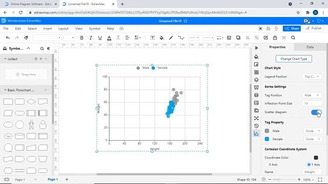Open the Database sidebar icon
This screenshot has width=328, height=184.
point(256,95)
